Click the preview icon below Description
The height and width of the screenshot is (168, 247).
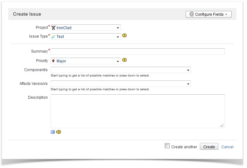(x=53, y=132)
